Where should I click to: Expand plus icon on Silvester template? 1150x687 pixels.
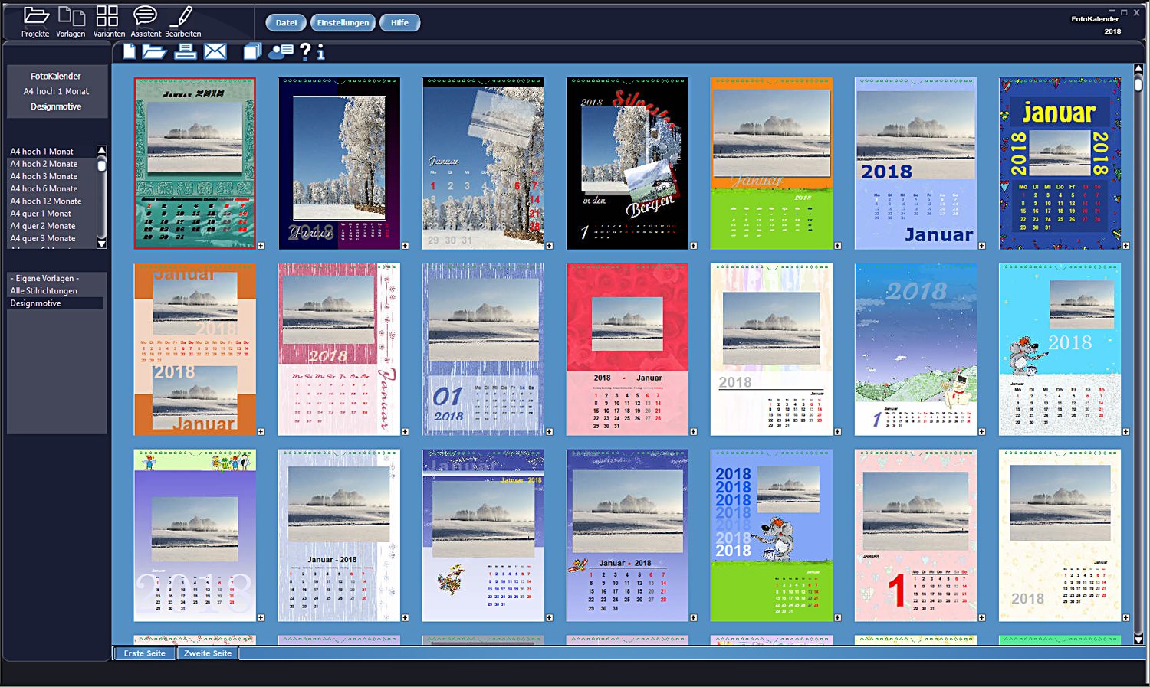point(693,246)
